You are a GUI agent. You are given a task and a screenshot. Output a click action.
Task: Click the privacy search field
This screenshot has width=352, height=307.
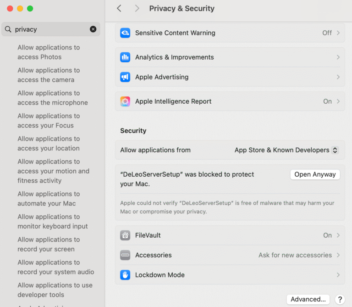[51, 29]
